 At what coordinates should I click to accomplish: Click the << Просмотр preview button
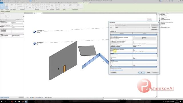(113, 72)
